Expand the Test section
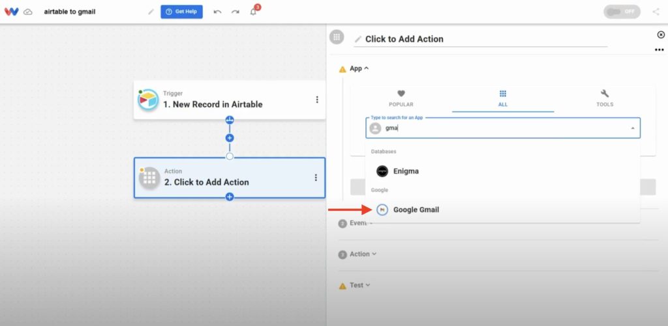 tap(359, 285)
